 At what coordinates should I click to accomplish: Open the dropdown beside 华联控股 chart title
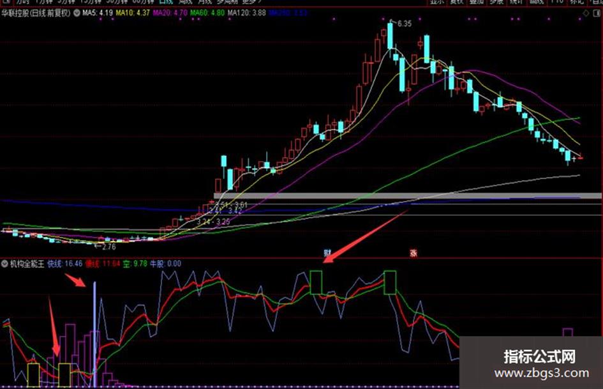(x=77, y=13)
